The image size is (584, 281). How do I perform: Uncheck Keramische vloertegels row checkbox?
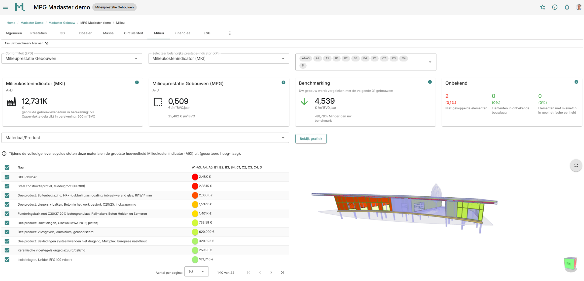pos(7,250)
